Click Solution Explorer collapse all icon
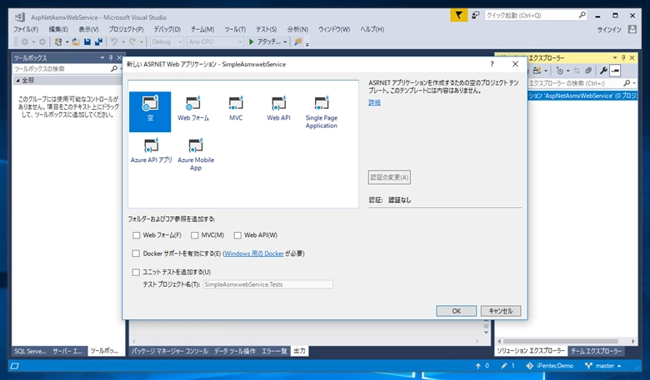This screenshot has width=650, height=380. click(587, 71)
